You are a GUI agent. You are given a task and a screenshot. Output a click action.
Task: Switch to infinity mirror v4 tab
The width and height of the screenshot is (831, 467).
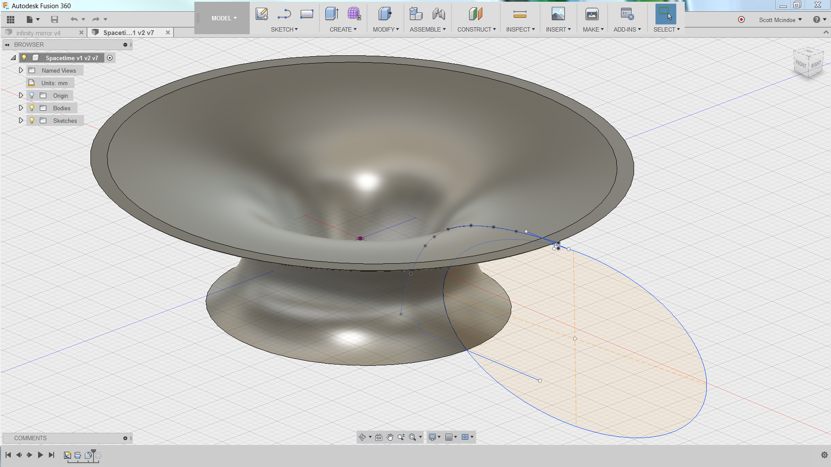click(38, 33)
